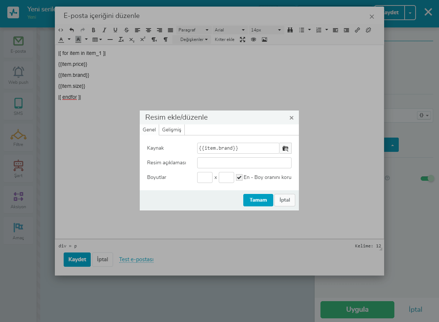Click green Uygula button
The height and width of the screenshot is (322, 439).
pos(357,310)
